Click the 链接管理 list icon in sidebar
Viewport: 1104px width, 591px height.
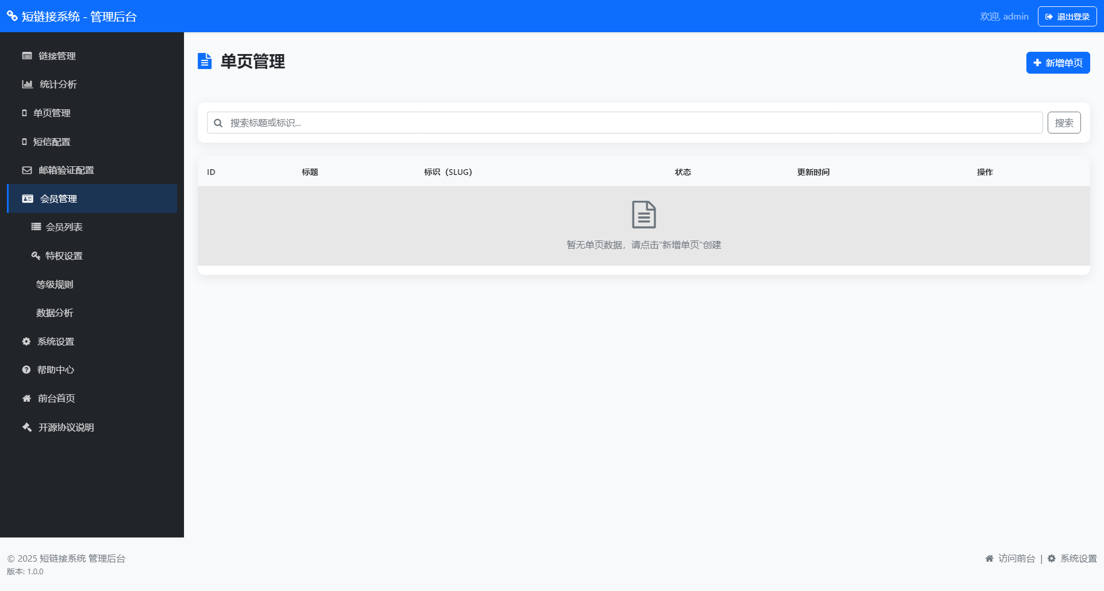click(x=27, y=56)
